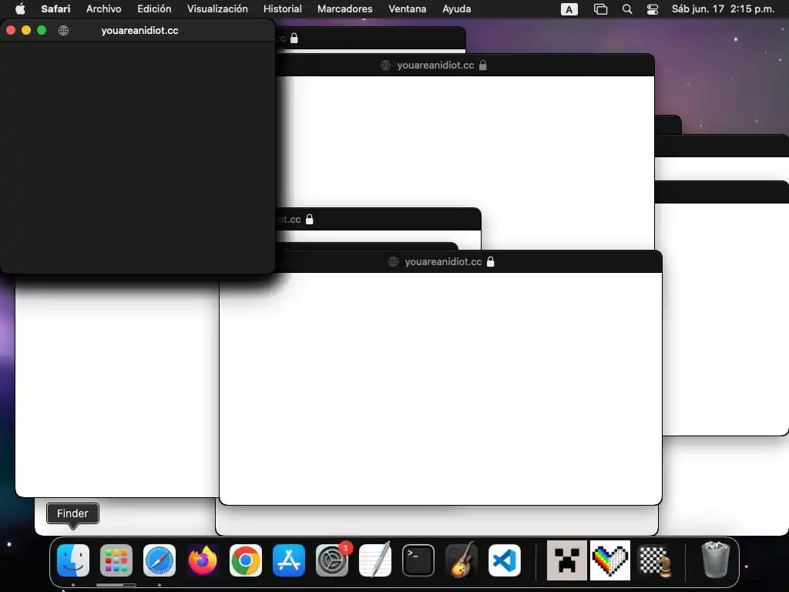Click the window mirroring menu bar icon
The image size is (789, 592).
coord(600,9)
